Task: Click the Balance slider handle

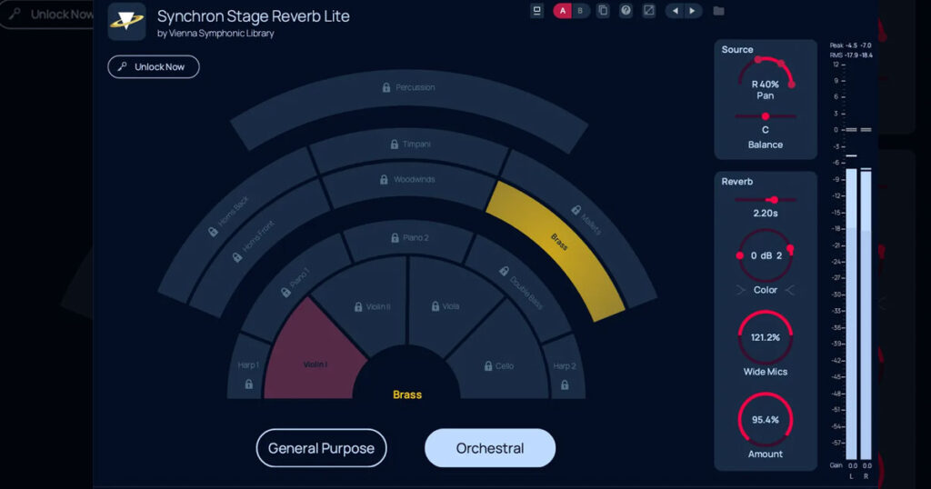Action: [766, 116]
